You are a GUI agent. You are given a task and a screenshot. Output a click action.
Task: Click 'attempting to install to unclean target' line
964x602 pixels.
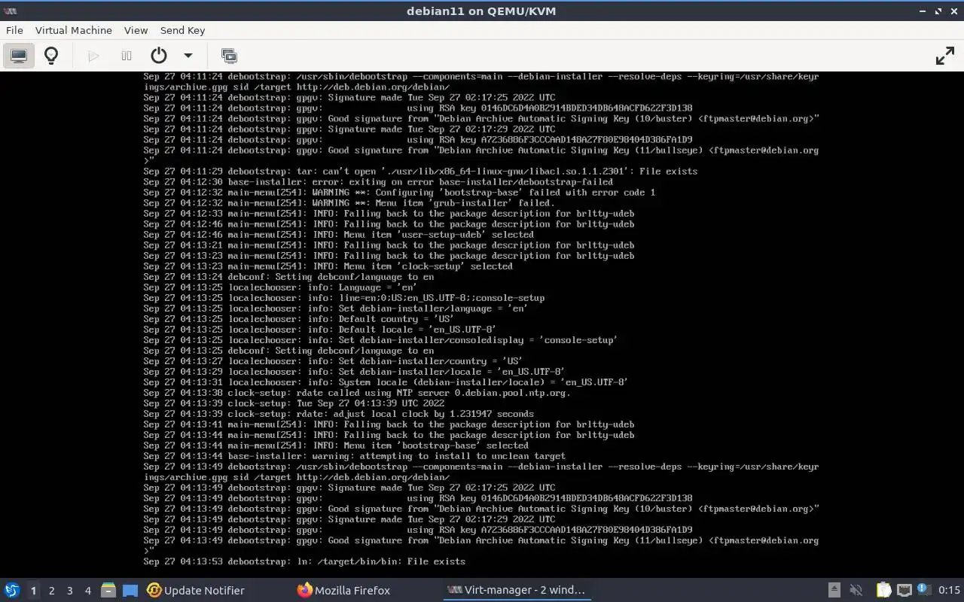[x=354, y=456]
